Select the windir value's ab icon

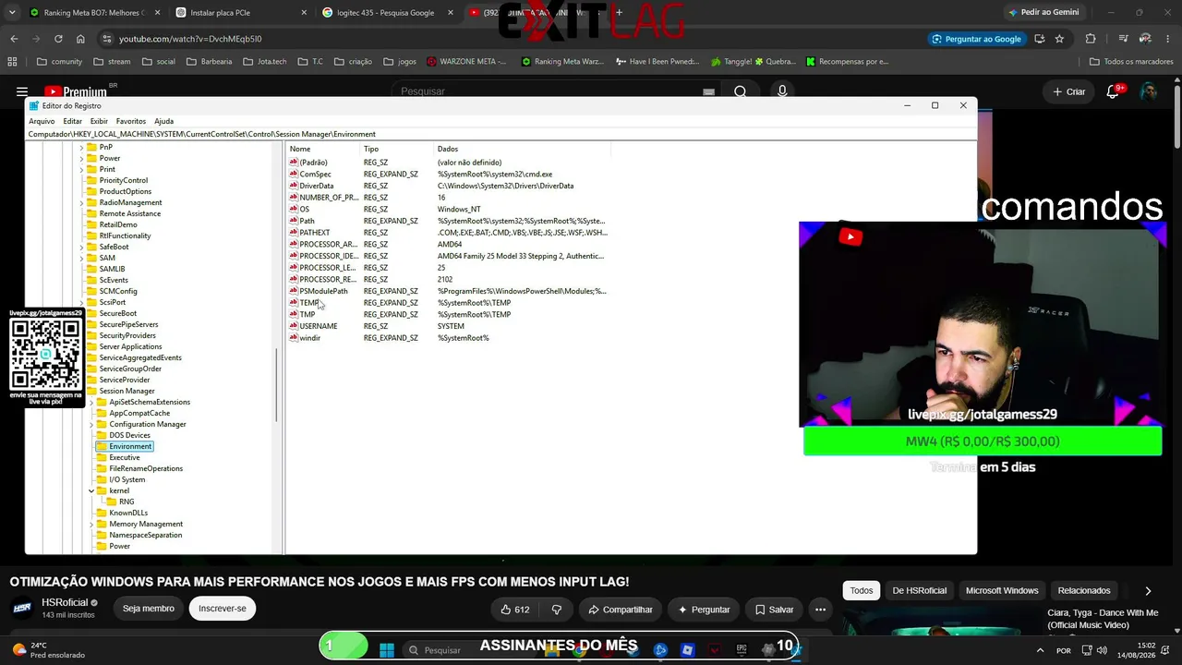pyautogui.click(x=294, y=338)
